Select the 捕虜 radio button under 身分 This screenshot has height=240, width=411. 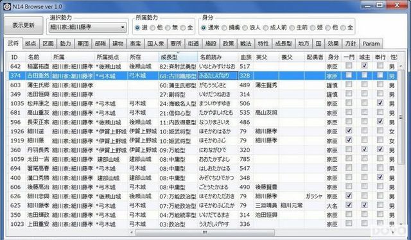231,28
